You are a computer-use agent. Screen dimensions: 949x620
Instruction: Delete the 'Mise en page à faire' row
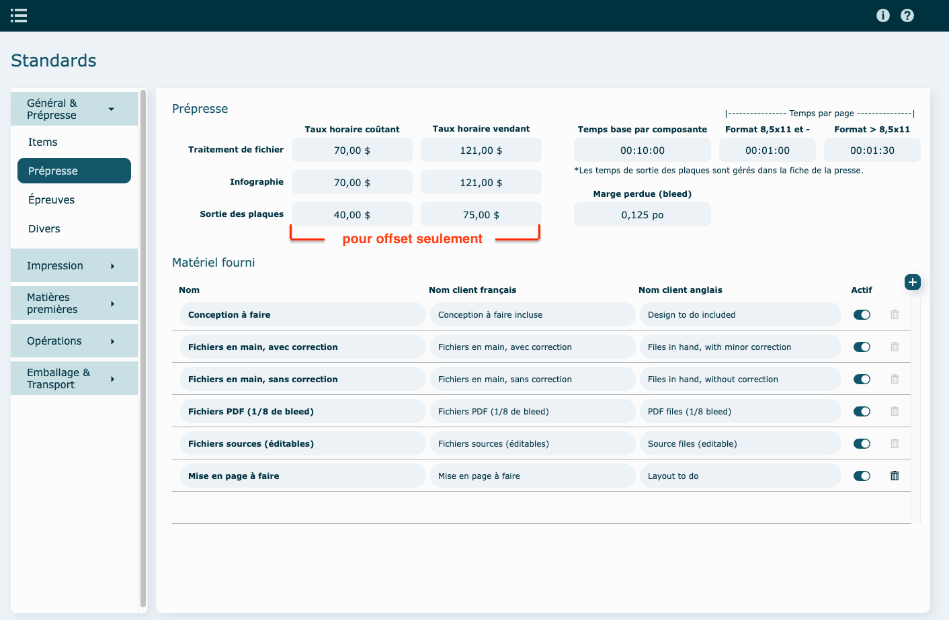pyautogui.click(x=895, y=476)
